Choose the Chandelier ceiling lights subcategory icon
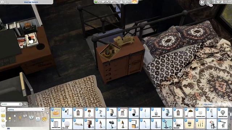Image resolution: width=232 pixels, height=130 pixels. point(31,117)
